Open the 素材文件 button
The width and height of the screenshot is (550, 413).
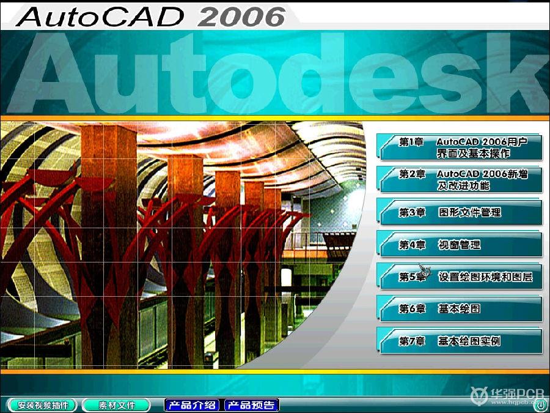pyautogui.click(x=116, y=405)
